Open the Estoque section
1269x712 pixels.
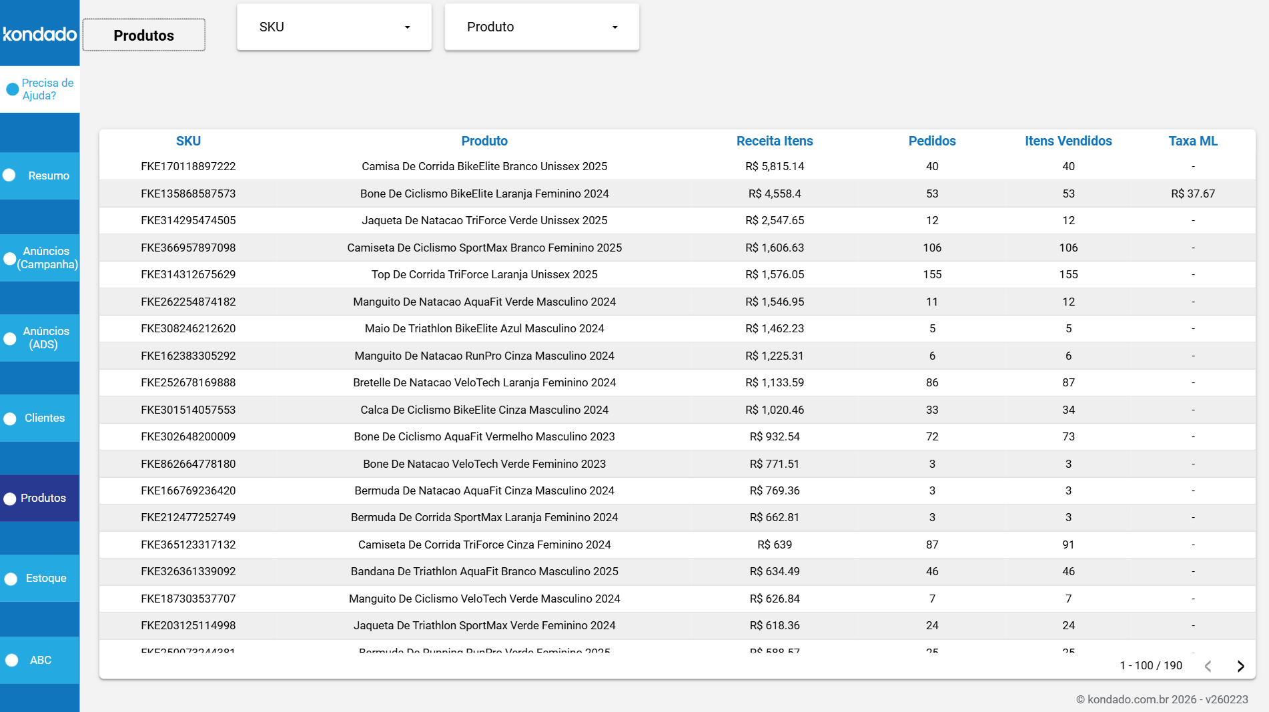pyautogui.click(x=46, y=578)
